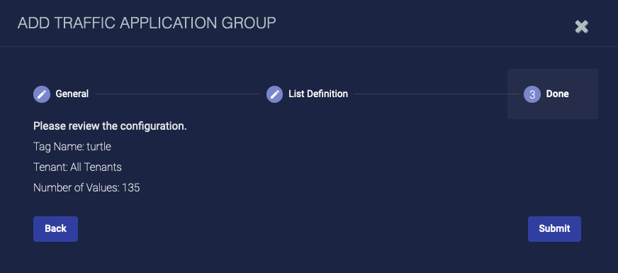Click connector line between List Definition and Done
Image resolution: width=618 pixels, height=273 pixels.
point(437,94)
